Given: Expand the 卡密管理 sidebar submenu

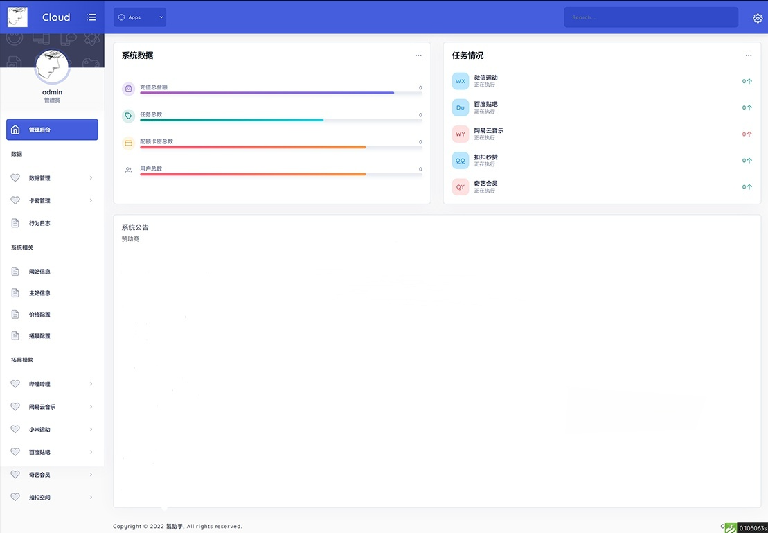Looking at the screenshot, I should click(x=91, y=201).
